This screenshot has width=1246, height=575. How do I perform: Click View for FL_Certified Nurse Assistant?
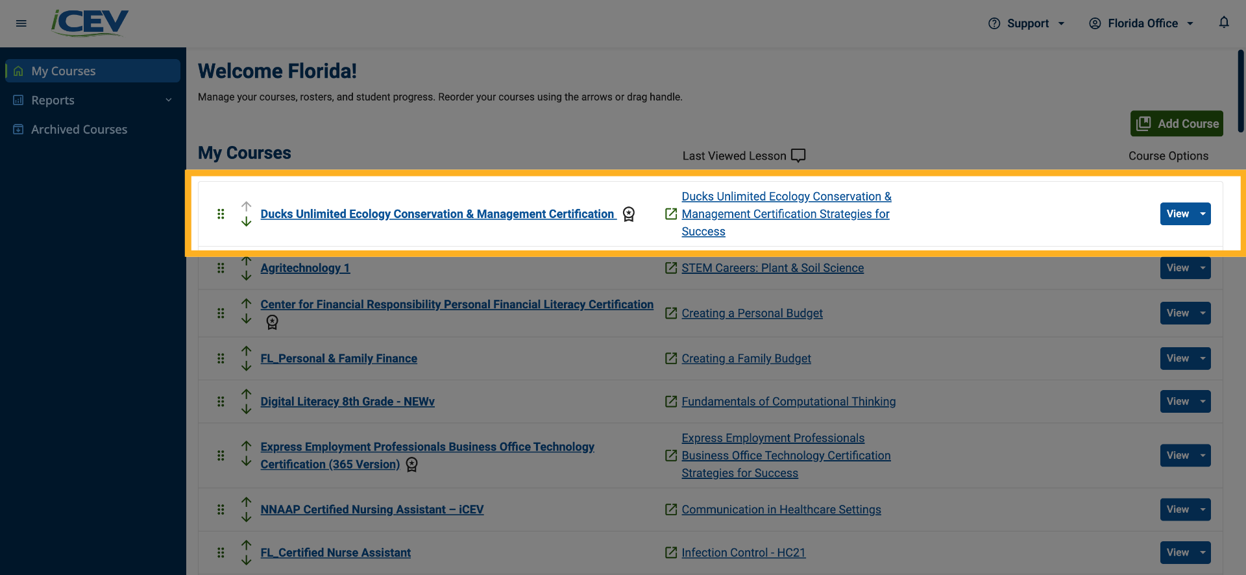coord(1178,553)
